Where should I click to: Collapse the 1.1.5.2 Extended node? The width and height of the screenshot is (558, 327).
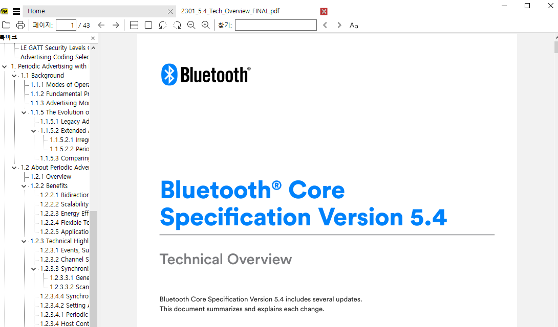(34, 131)
